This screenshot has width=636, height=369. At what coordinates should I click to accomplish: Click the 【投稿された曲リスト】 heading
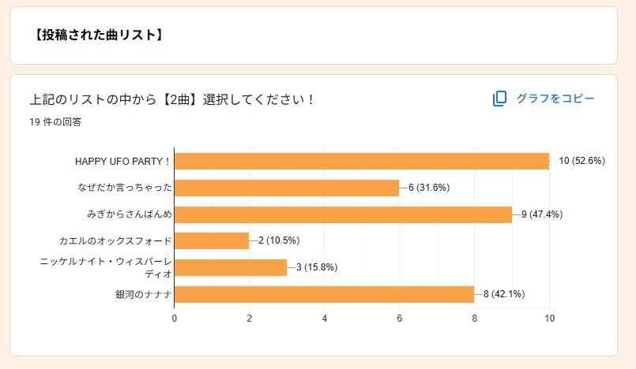coord(99,35)
